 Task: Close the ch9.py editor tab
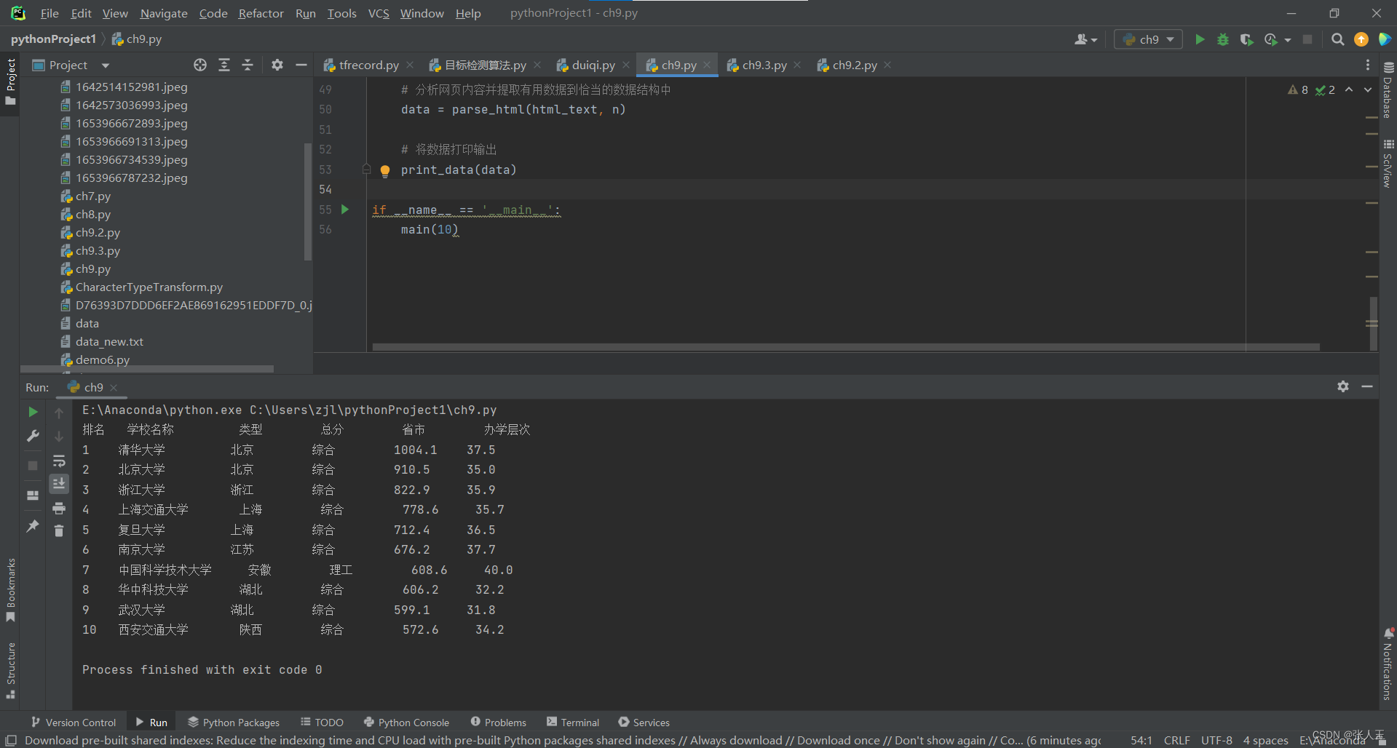point(707,65)
